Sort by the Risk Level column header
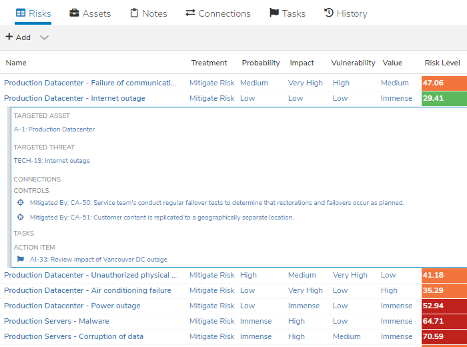Viewport: 467px width, 347px height. tap(442, 63)
